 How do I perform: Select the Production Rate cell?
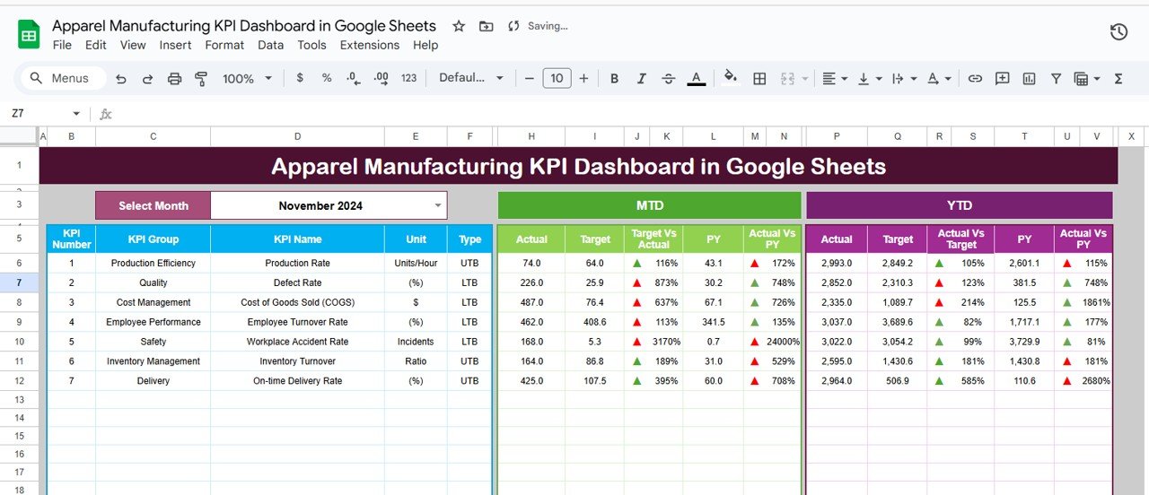click(297, 263)
